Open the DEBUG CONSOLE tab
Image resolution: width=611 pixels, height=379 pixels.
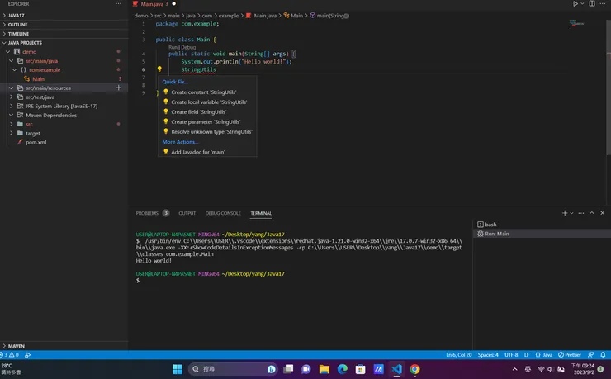(223, 213)
